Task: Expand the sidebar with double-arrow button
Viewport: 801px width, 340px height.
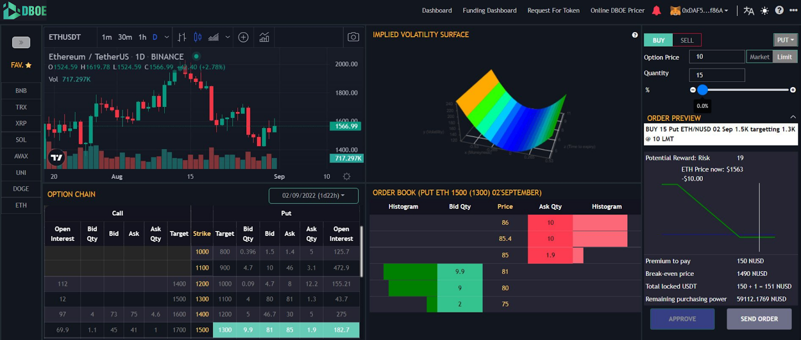Action: (21, 42)
